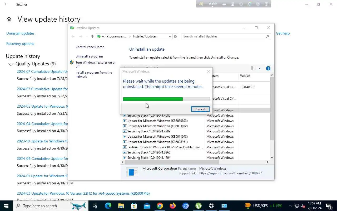Open Task View from taskbar
Image resolution: width=337 pixels, height=211 pixels.
95,206
